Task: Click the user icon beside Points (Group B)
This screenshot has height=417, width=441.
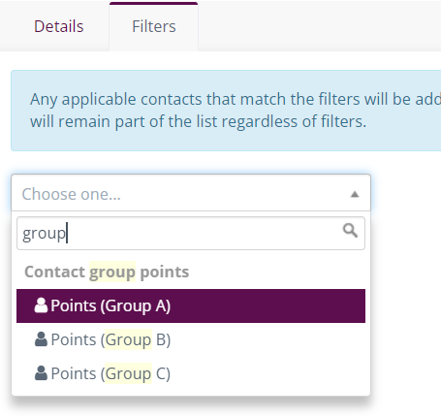Action: tap(41, 339)
